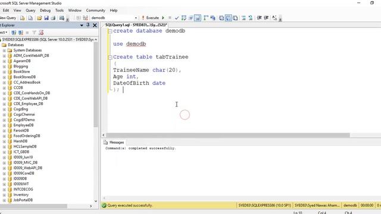The width and height of the screenshot is (381, 214).
Task: Click the Object Explorer vertical scrollbar thumb
Action: 96,84
